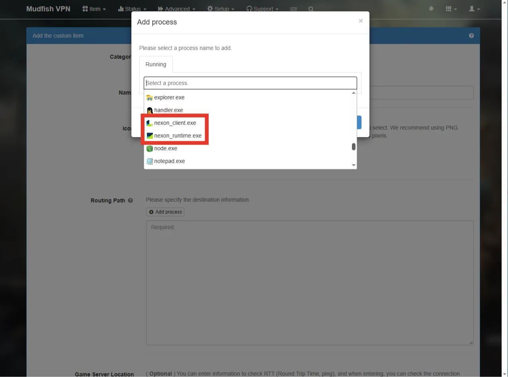Click the process list scrollbar up arrow
The width and height of the screenshot is (508, 377).
(354, 93)
